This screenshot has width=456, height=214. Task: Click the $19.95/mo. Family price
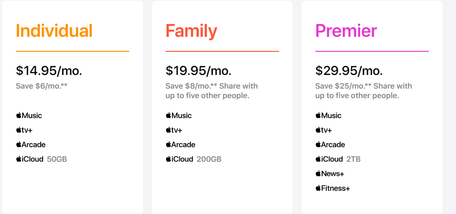coord(199,70)
